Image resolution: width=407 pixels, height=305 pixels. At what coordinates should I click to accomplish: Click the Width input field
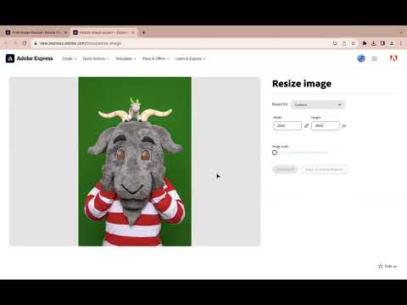287,125
